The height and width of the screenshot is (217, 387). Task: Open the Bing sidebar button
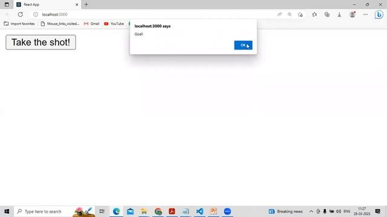pos(379,14)
